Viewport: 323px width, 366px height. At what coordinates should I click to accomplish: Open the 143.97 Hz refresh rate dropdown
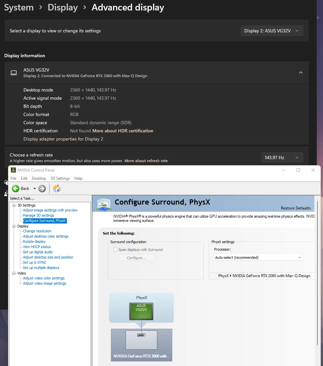click(x=282, y=158)
